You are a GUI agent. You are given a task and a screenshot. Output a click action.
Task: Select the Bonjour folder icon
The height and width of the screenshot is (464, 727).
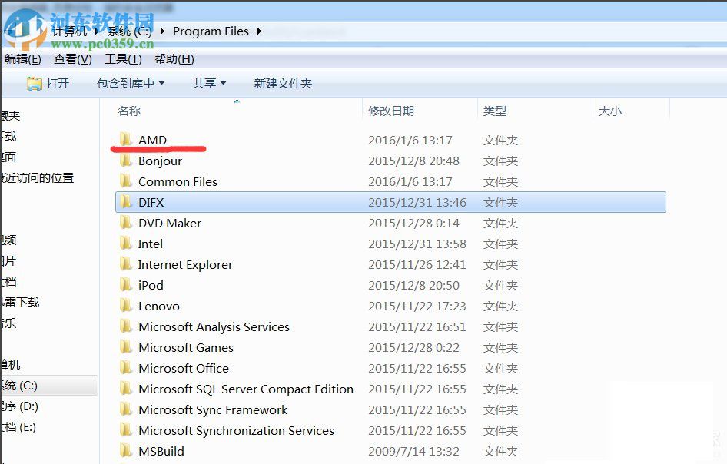pyautogui.click(x=126, y=161)
